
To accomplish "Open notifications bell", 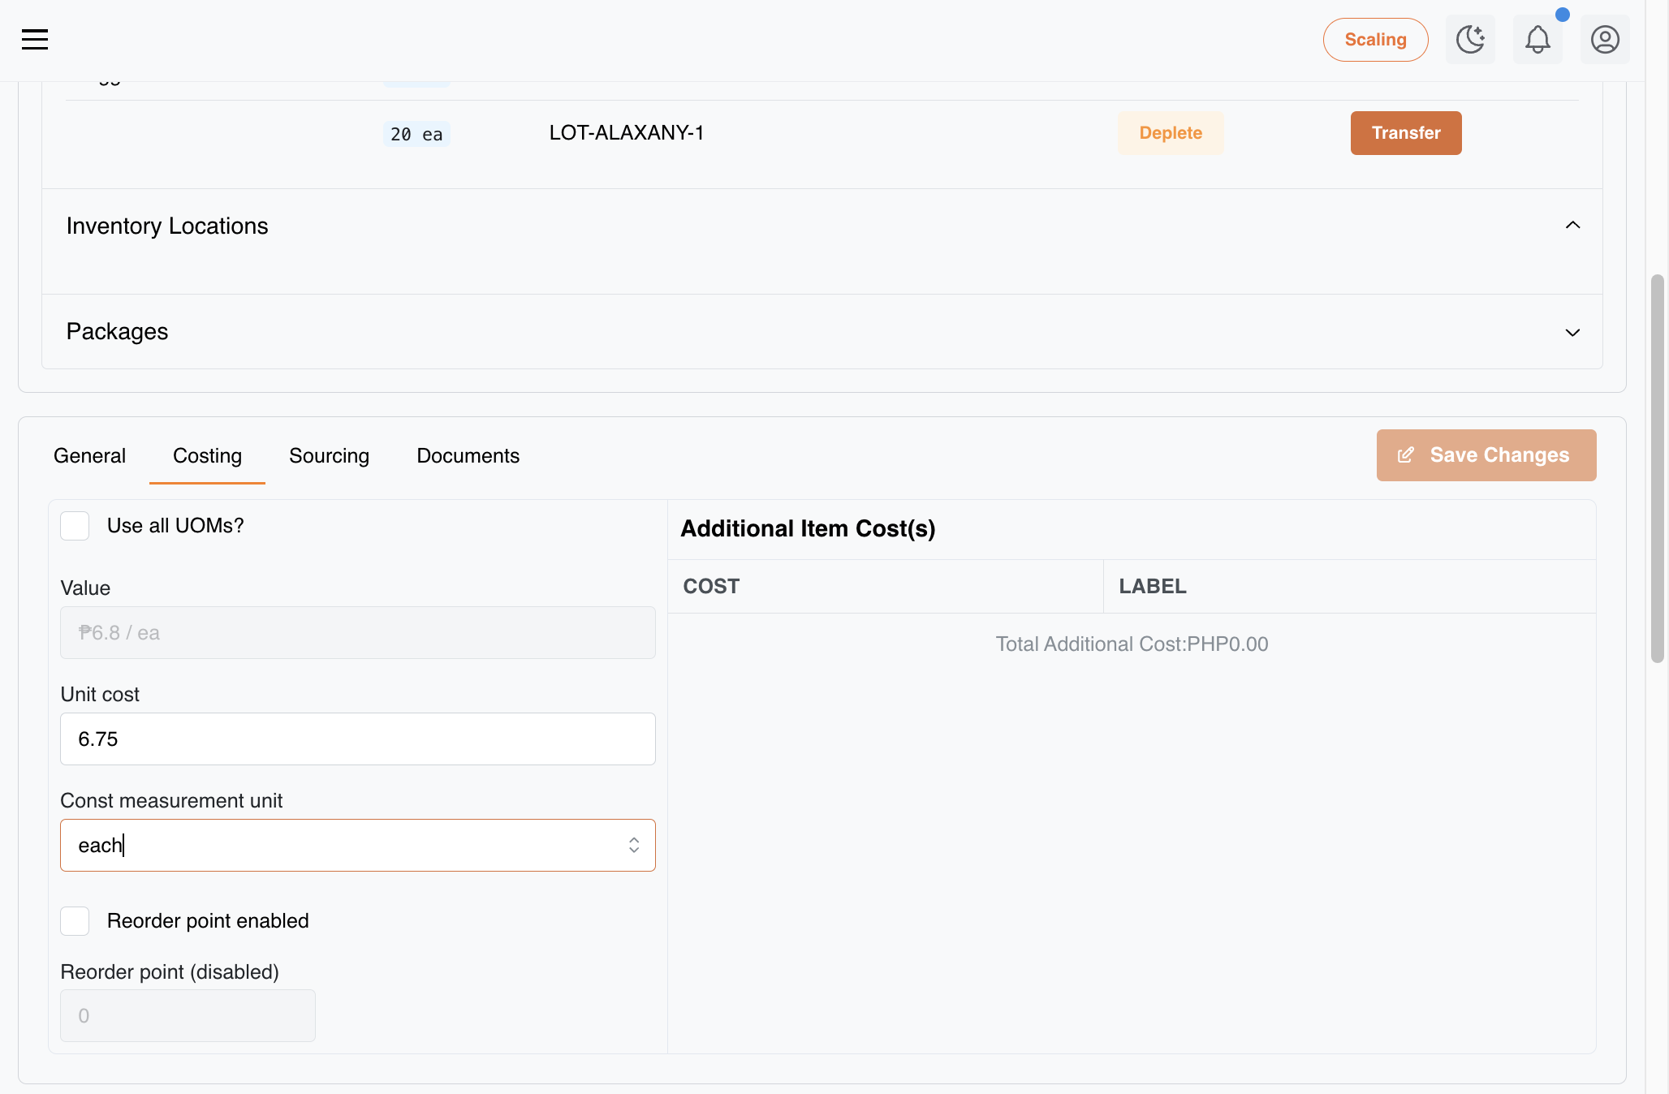I will click(x=1537, y=39).
